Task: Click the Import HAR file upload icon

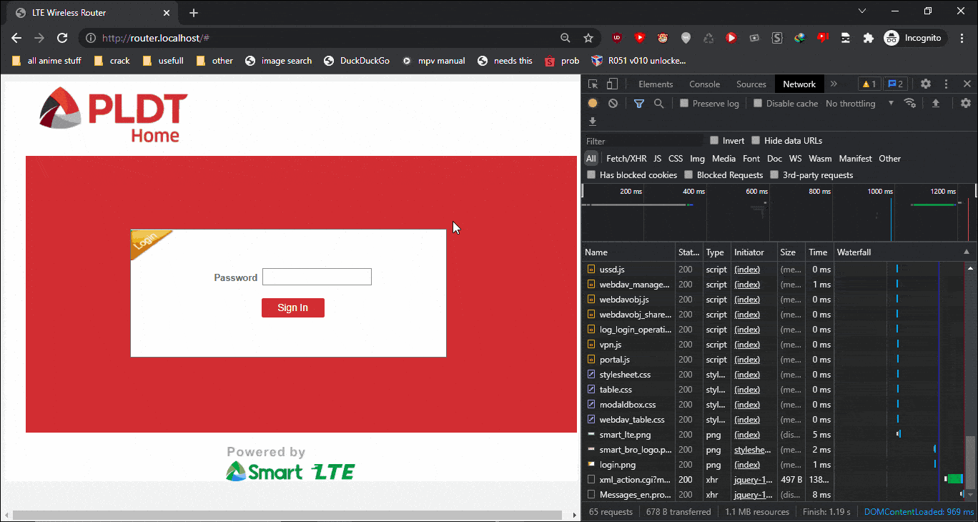Action: click(x=936, y=104)
